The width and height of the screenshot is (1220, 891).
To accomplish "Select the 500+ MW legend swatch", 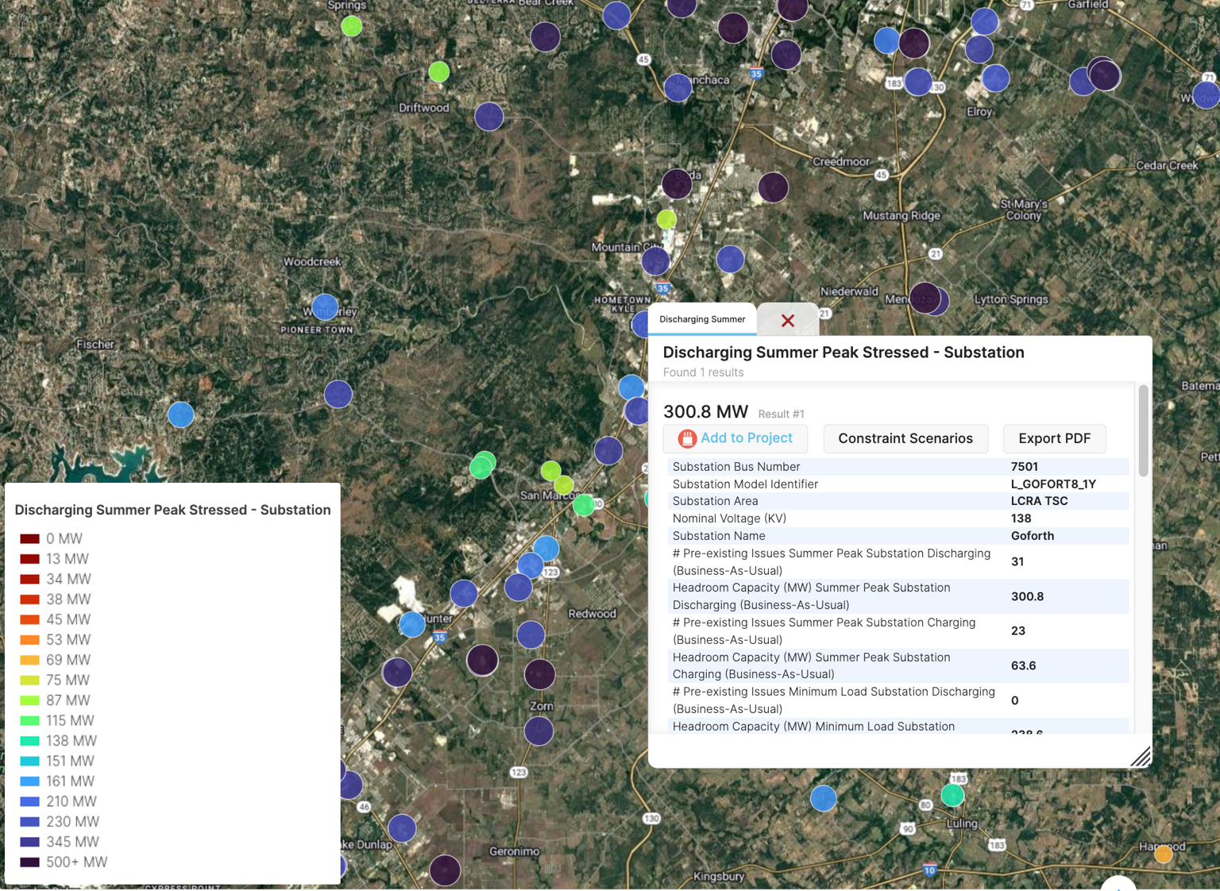I will point(30,862).
